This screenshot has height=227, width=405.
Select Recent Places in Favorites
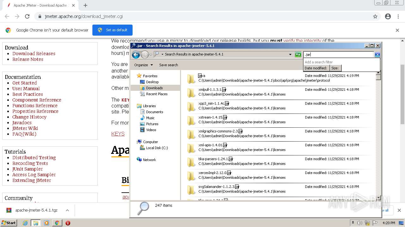coord(157,94)
